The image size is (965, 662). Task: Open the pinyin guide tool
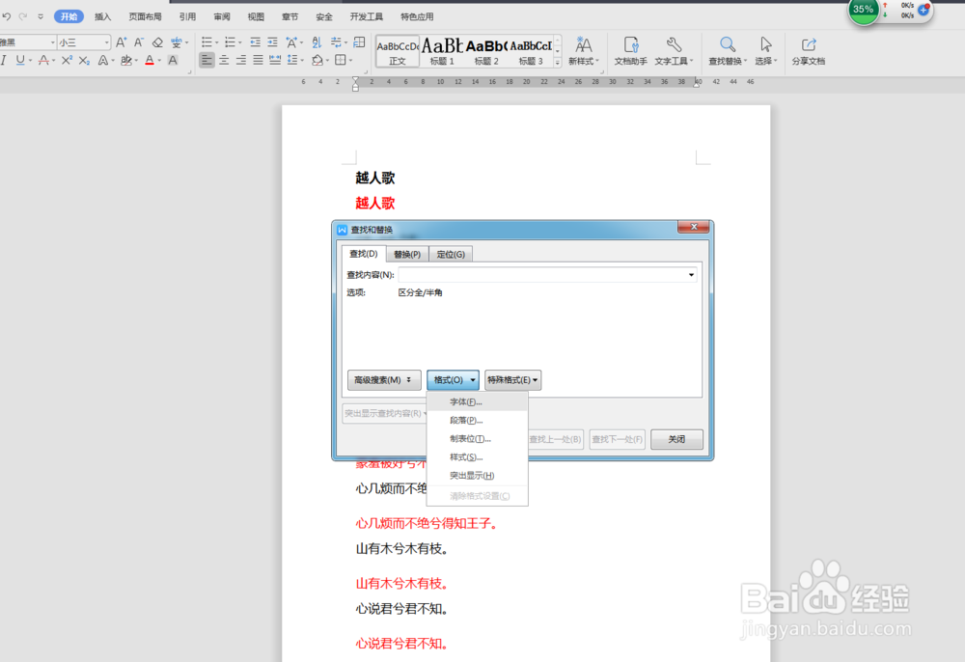(179, 43)
